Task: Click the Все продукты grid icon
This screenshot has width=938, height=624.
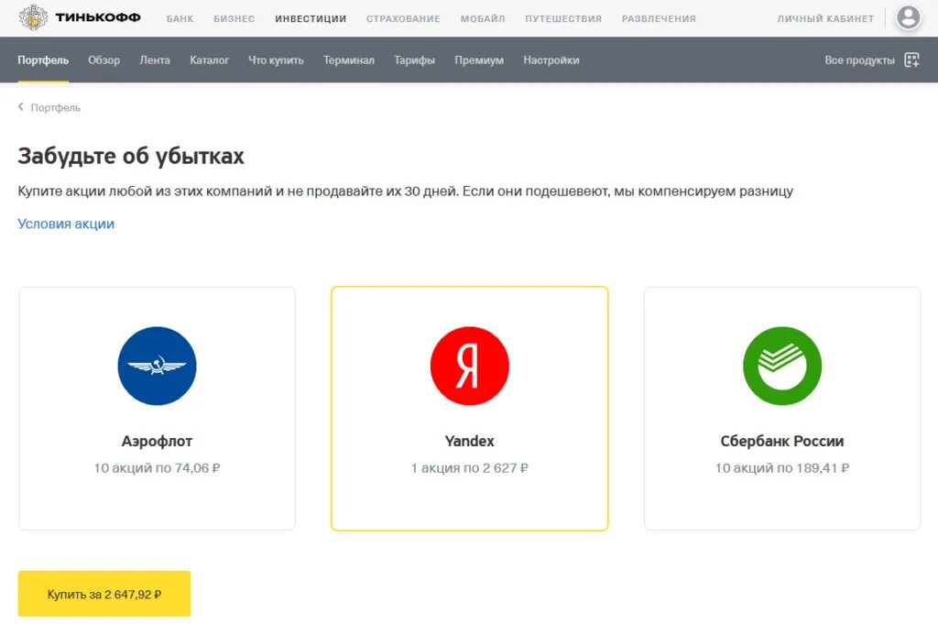Action: [x=911, y=60]
